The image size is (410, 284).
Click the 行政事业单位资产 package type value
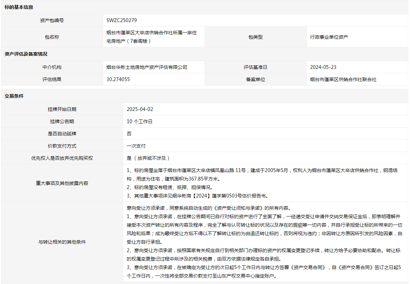point(329,37)
